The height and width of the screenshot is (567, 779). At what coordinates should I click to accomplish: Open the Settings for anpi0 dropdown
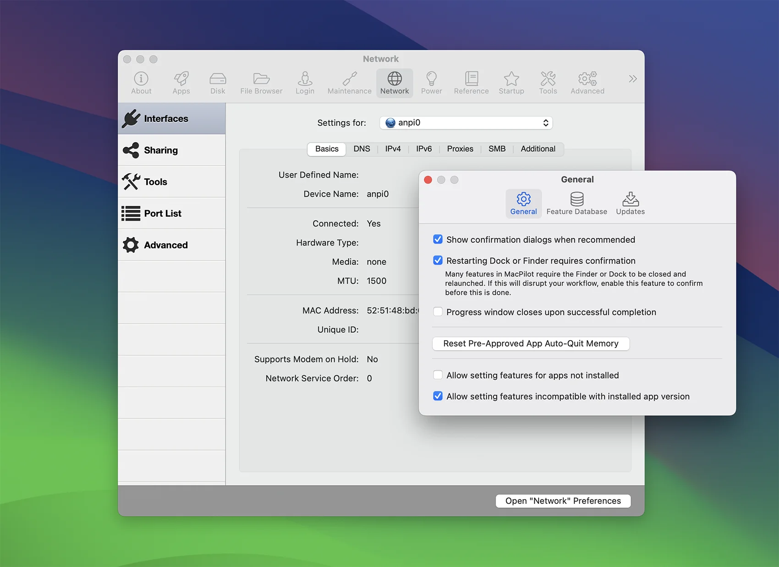[x=466, y=123]
